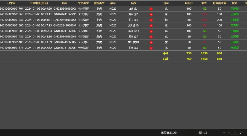This screenshot has width=247, height=136.
Task: Play video replay for round GN0202410600M
Action: click(x=151, y=26)
